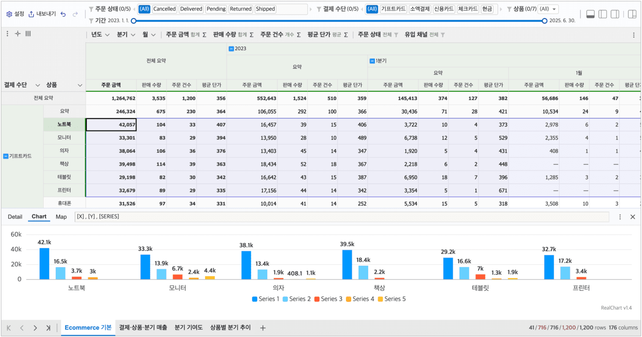
Task: Click the three-bars columns icon above row headers
Action: [28, 34]
